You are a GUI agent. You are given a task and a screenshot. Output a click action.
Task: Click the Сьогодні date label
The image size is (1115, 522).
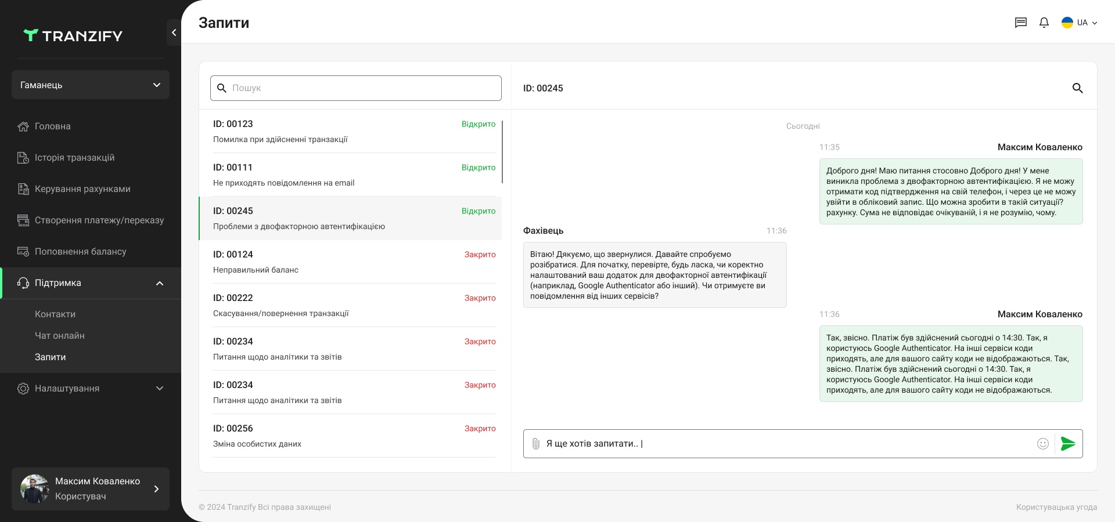point(803,126)
